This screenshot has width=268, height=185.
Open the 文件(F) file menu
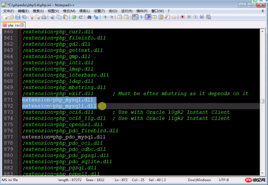pos(8,11)
